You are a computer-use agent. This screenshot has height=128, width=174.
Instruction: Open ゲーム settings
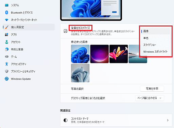coord(29,57)
